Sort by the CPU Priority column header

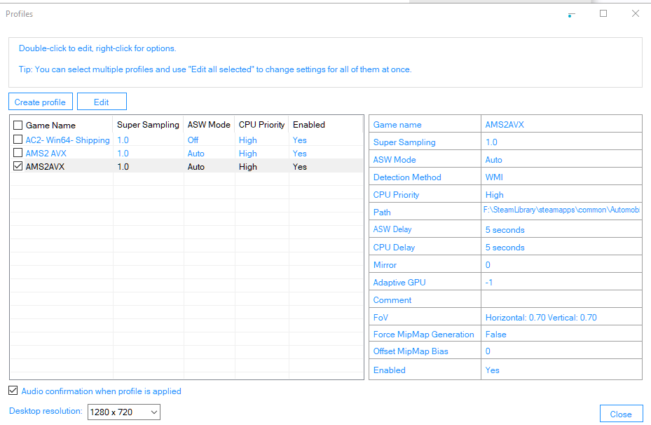click(261, 125)
